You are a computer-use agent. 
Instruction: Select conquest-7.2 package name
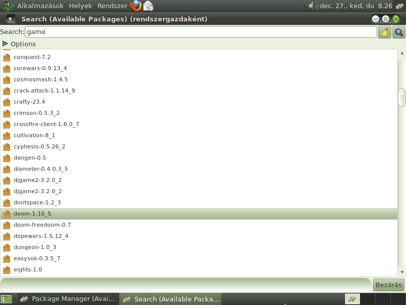click(32, 57)
